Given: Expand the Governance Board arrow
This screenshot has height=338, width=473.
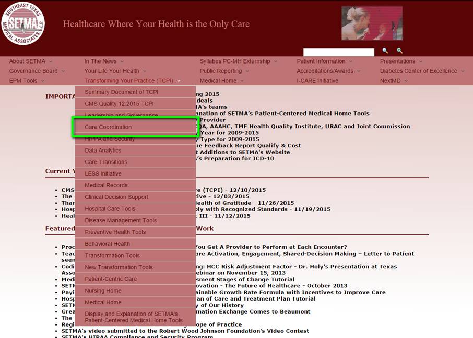Looking at the screenshot, I should click(63, 71).
